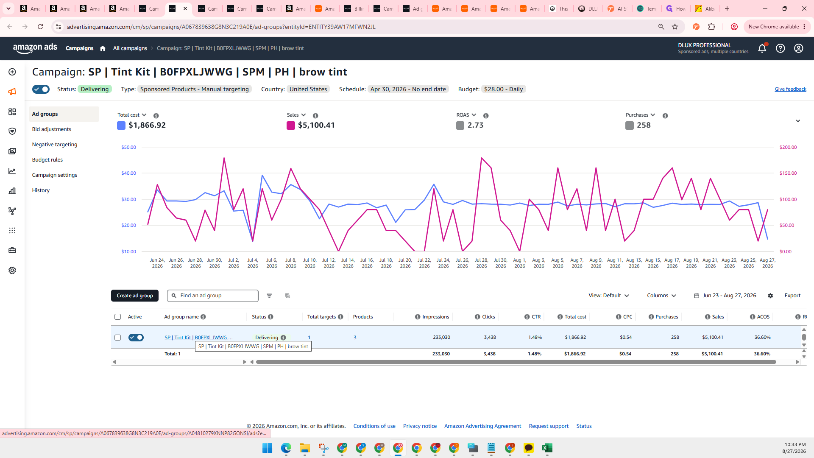Click the create (plus) icon in left sidebar

coord(12,72)
